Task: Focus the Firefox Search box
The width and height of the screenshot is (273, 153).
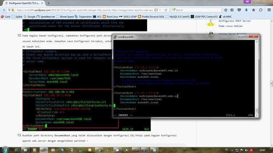Action: [x=196, y=10]
